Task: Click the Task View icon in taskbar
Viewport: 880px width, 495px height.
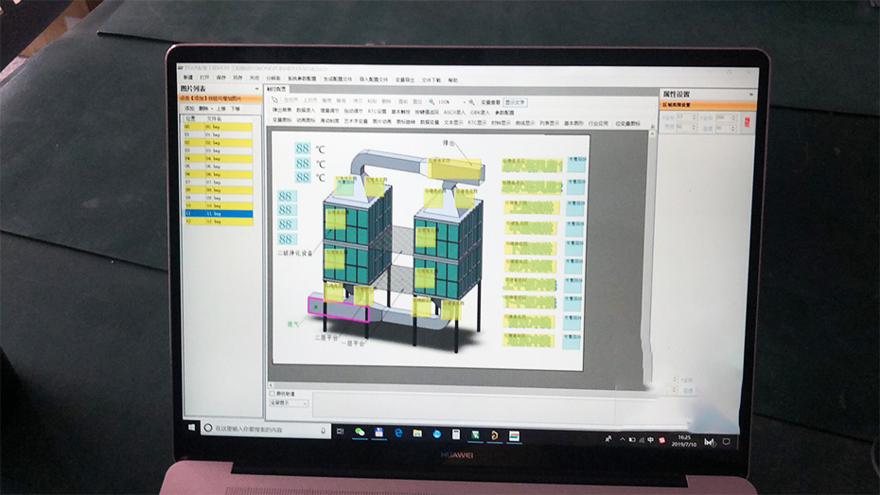Action: point(340,431)
